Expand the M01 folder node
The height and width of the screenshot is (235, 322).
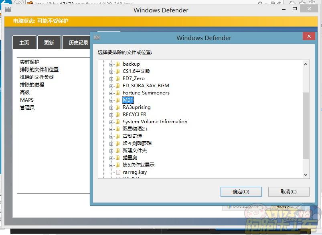click(111, 100)
